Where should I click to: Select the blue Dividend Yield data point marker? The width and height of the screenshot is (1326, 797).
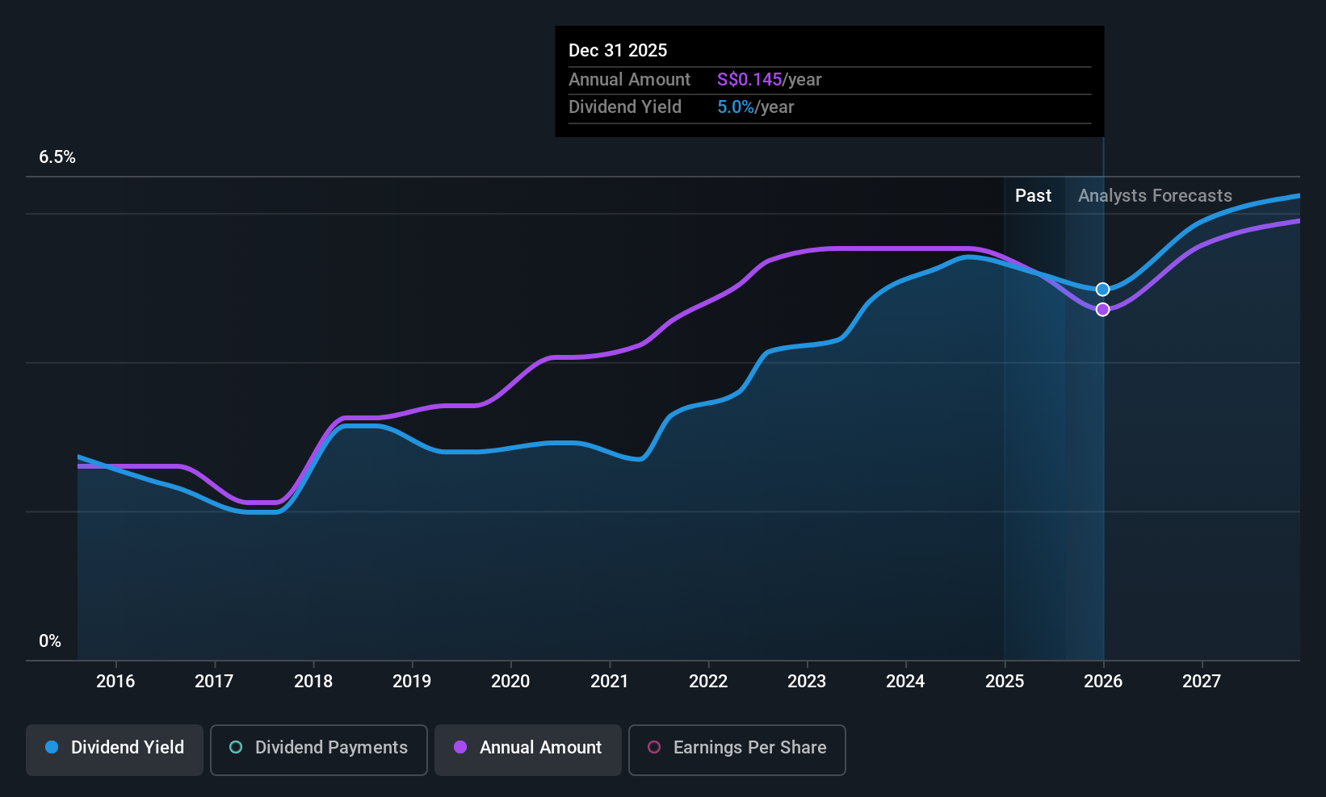pyautogui.click(x=1102, y=290)
